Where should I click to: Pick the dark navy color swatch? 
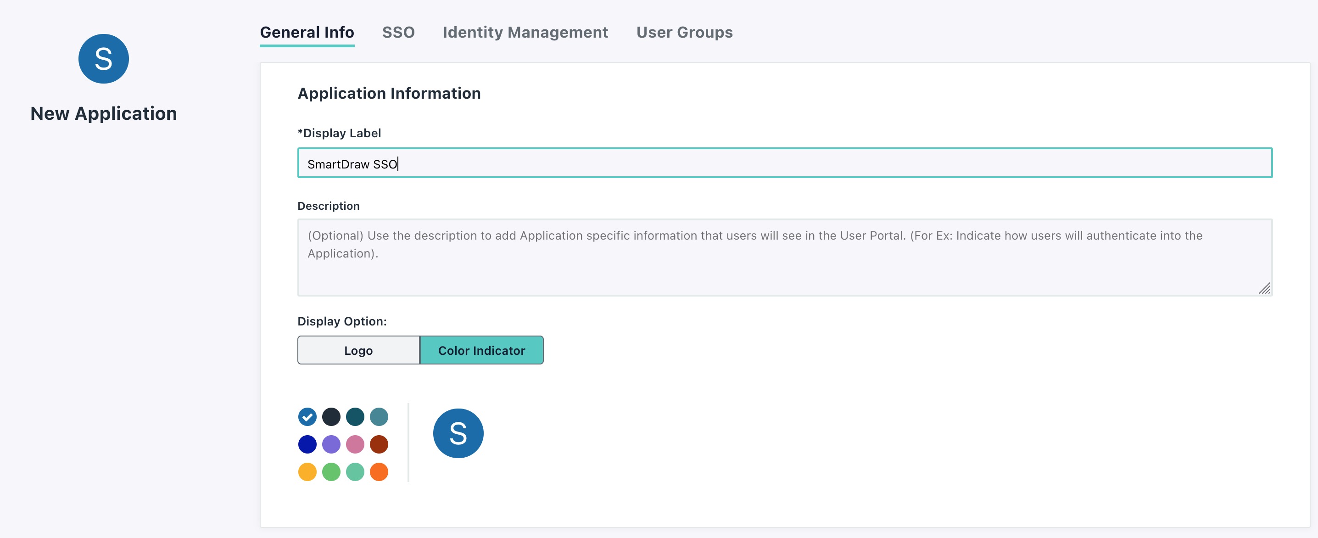[331, 417]
